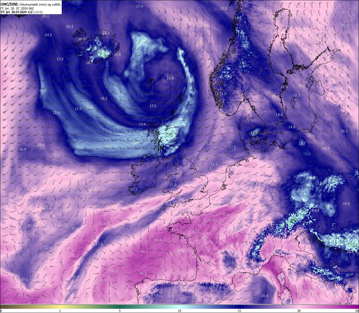Click the 20.1 value on the map
This screenshot has height=313, width=359.
tap(45, 16)
